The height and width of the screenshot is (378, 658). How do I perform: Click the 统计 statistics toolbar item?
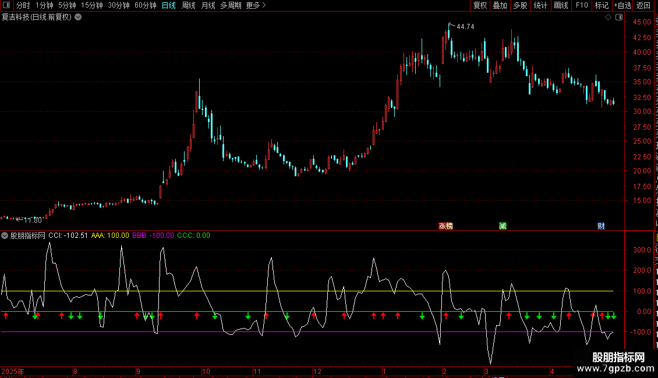540,5
